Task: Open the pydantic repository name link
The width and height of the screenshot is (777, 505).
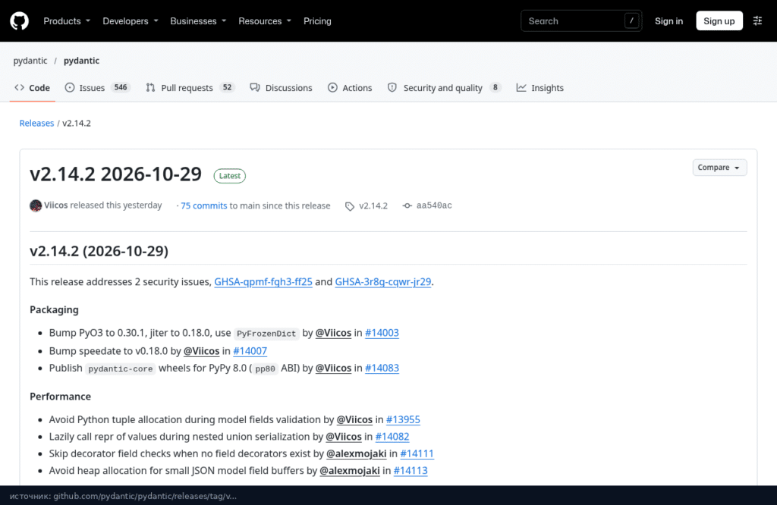Action: click(81, 61)
